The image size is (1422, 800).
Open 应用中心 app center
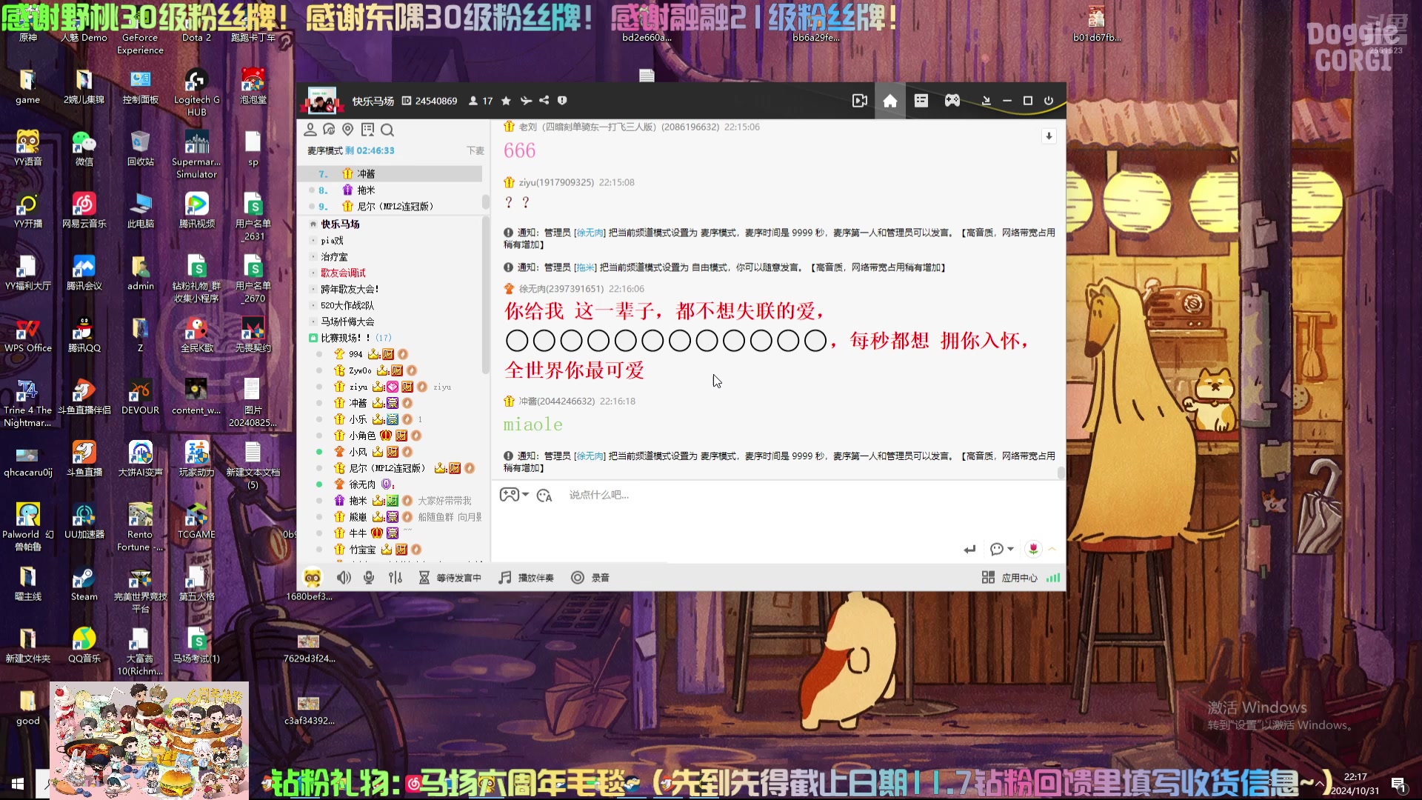(1009, 578)
